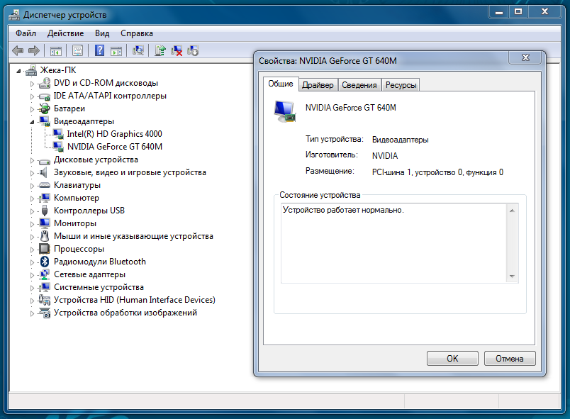Switch to the Сведения tab
This screenshot has width=570, height=419.
pyautogui.click(x=359, y=85)
